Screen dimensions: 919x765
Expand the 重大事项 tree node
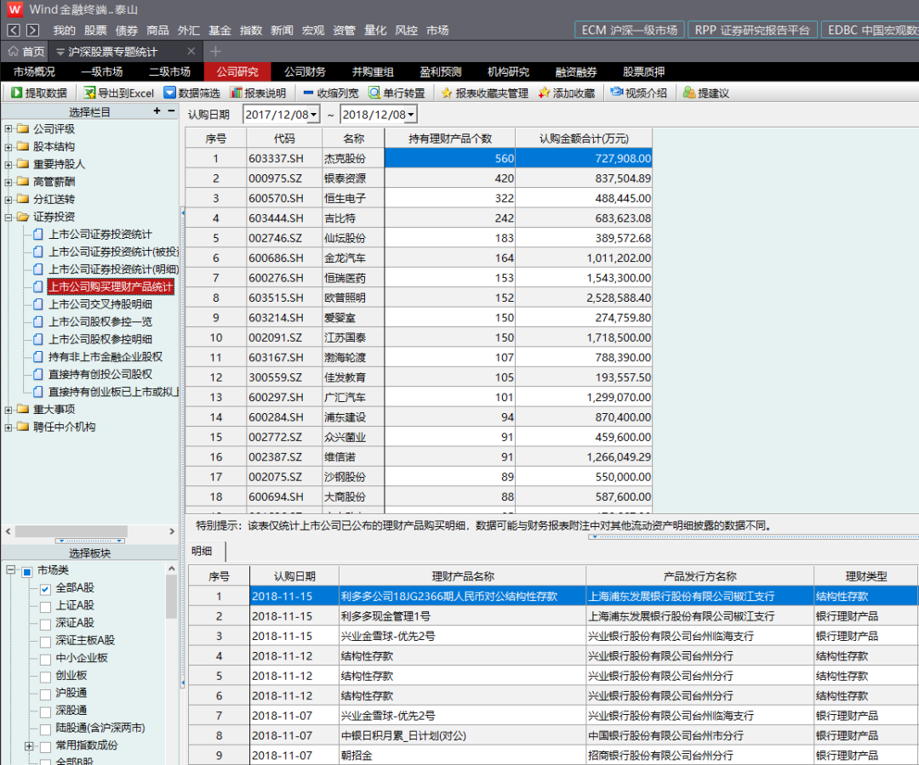tap(9, 410)
